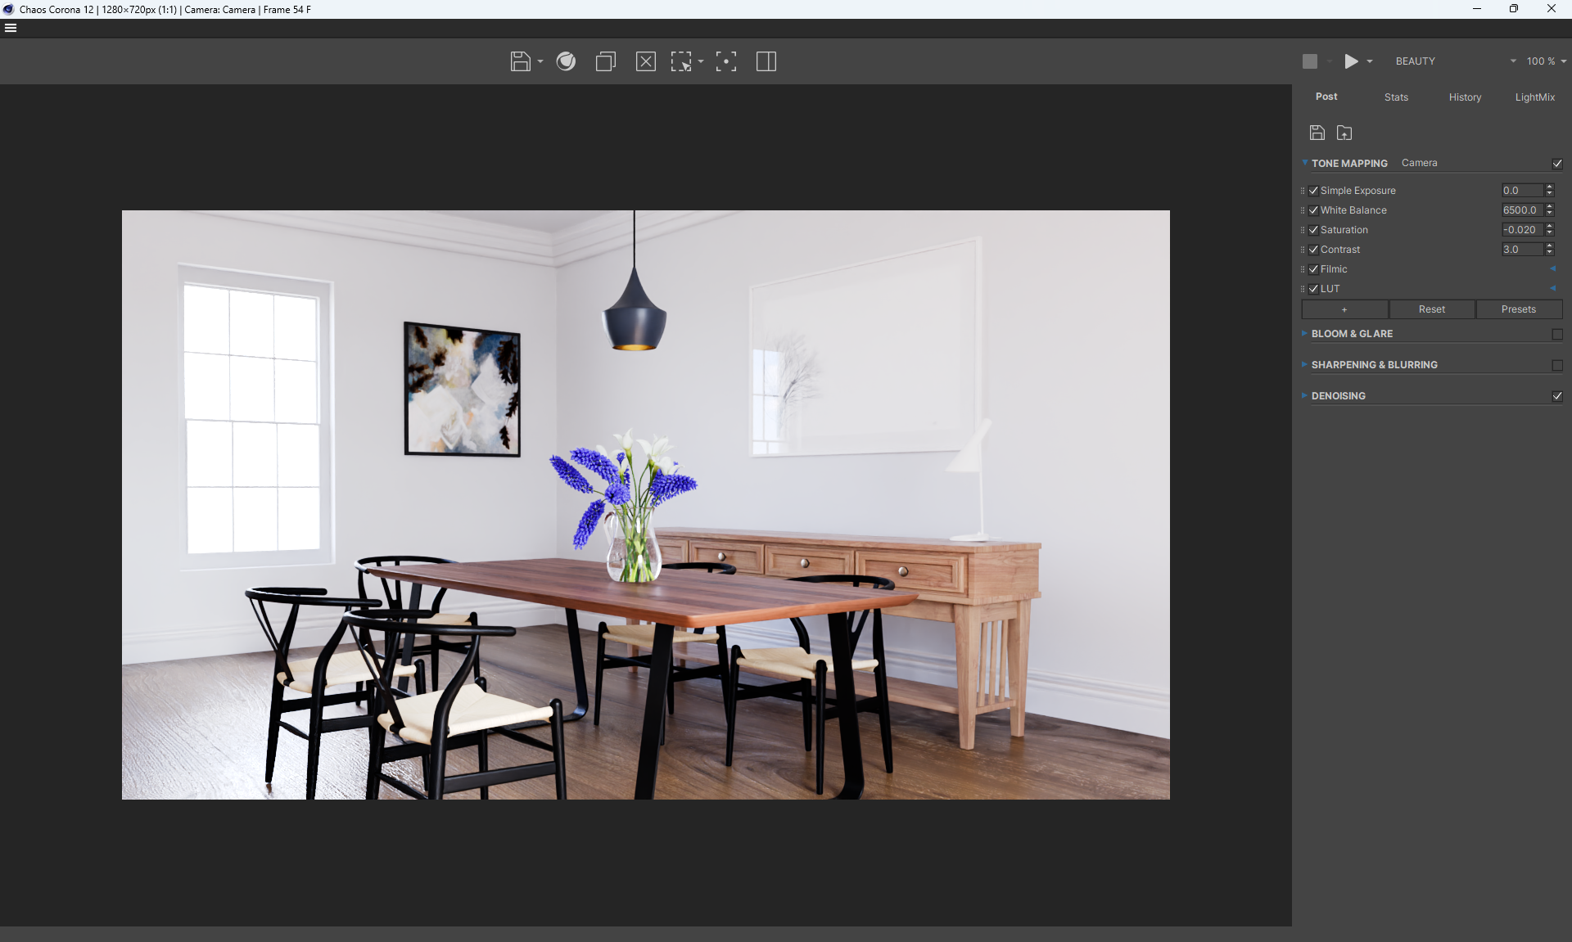Image resolution: width=1572 pixels, height=942 pixels.
Task: Click the save post settings icon
Action: point(1317,133)
